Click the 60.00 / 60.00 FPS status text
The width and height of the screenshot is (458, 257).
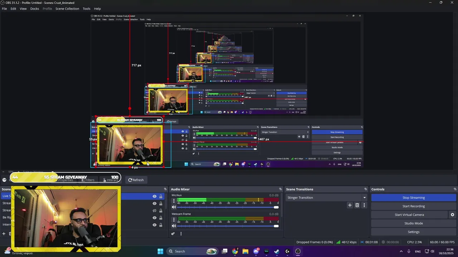[442, 242]
